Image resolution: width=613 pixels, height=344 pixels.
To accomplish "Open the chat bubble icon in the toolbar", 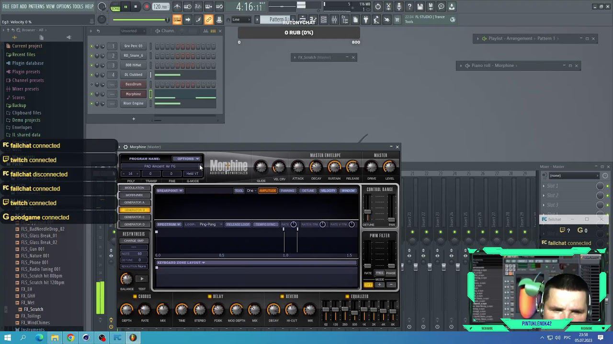I will tap(441, 7).
